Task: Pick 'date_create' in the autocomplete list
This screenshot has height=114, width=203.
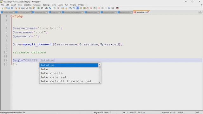Action: click(69, 73)
